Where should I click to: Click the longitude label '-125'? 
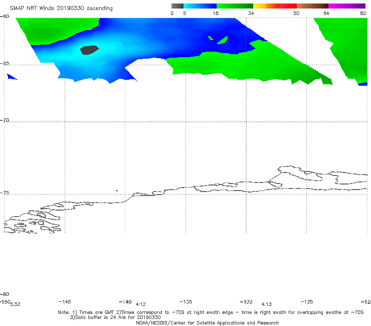307,301
